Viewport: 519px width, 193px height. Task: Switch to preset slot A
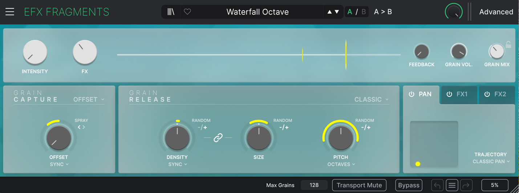(x=350, y=12)
